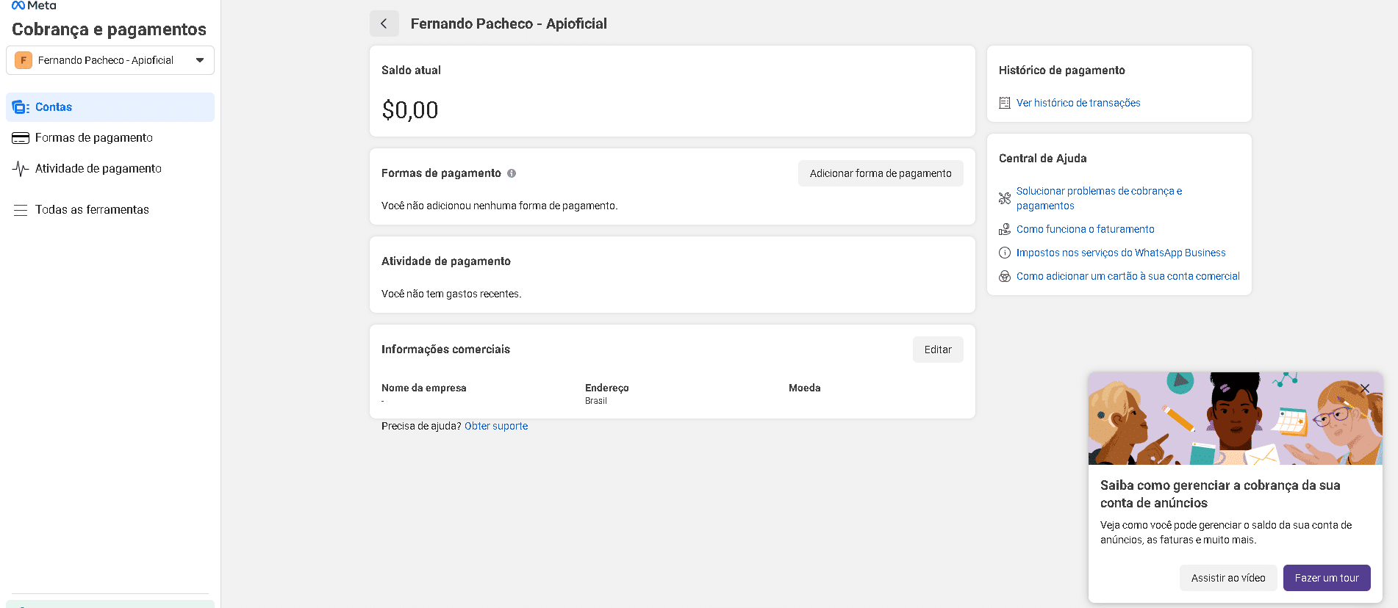1398x608 pixels.
Task: Click the Central de Ajuda heading
Action: click(1043, 159)
